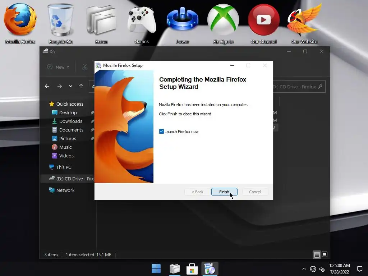Open the Extras folder on desktop

[x=101, y=23]
